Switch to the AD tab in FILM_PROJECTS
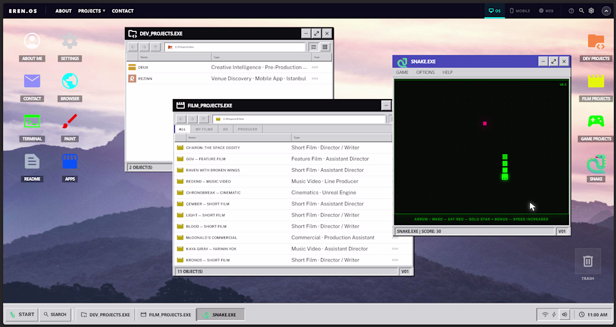 tap(225, 129)
